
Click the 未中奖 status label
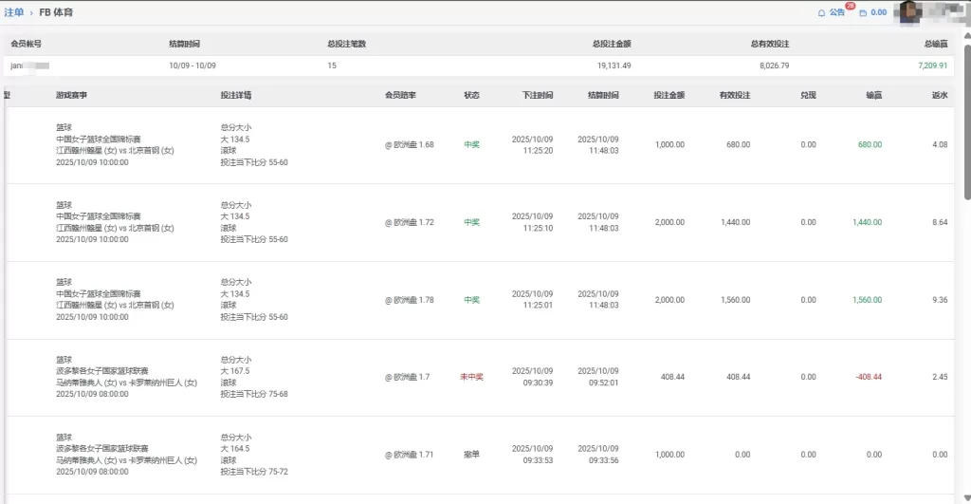point(471,377)
